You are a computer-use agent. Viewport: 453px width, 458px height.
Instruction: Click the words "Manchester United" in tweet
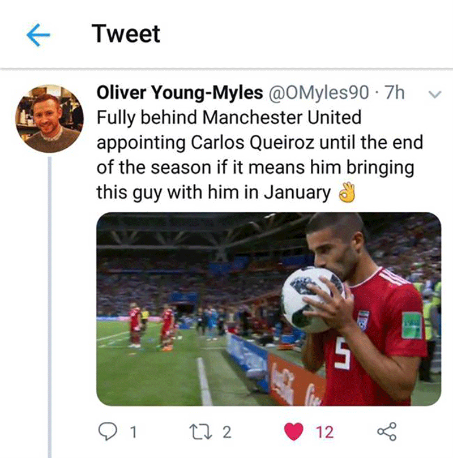281,118
